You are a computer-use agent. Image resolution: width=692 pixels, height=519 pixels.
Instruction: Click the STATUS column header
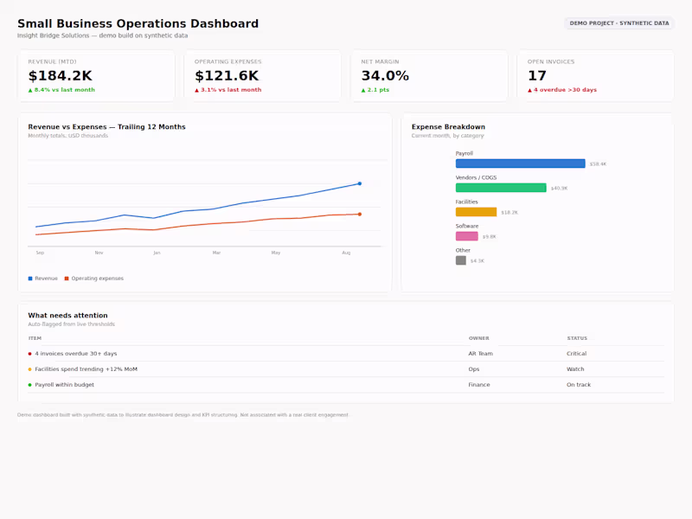(x=577, y=338)
